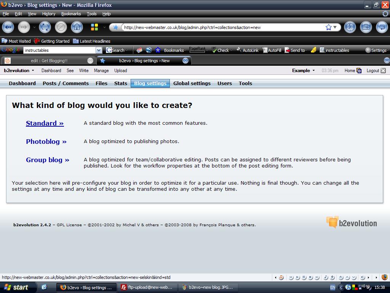Click the b2evolution logo in the footer
Screen dimensions: 390x293
(x=352, y=222)
